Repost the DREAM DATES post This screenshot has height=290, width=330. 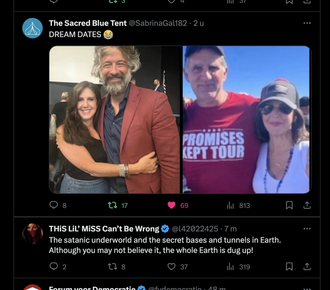coord(112,205)
